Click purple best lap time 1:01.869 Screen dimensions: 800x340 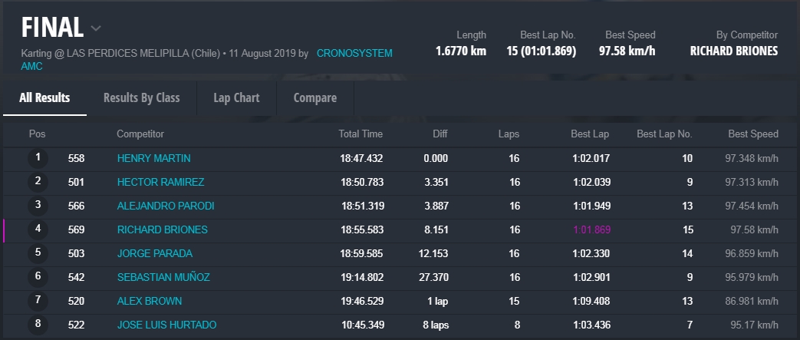(591, 230)
